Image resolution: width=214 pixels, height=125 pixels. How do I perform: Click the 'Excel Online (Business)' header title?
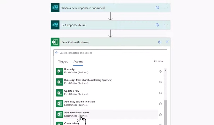75,42
